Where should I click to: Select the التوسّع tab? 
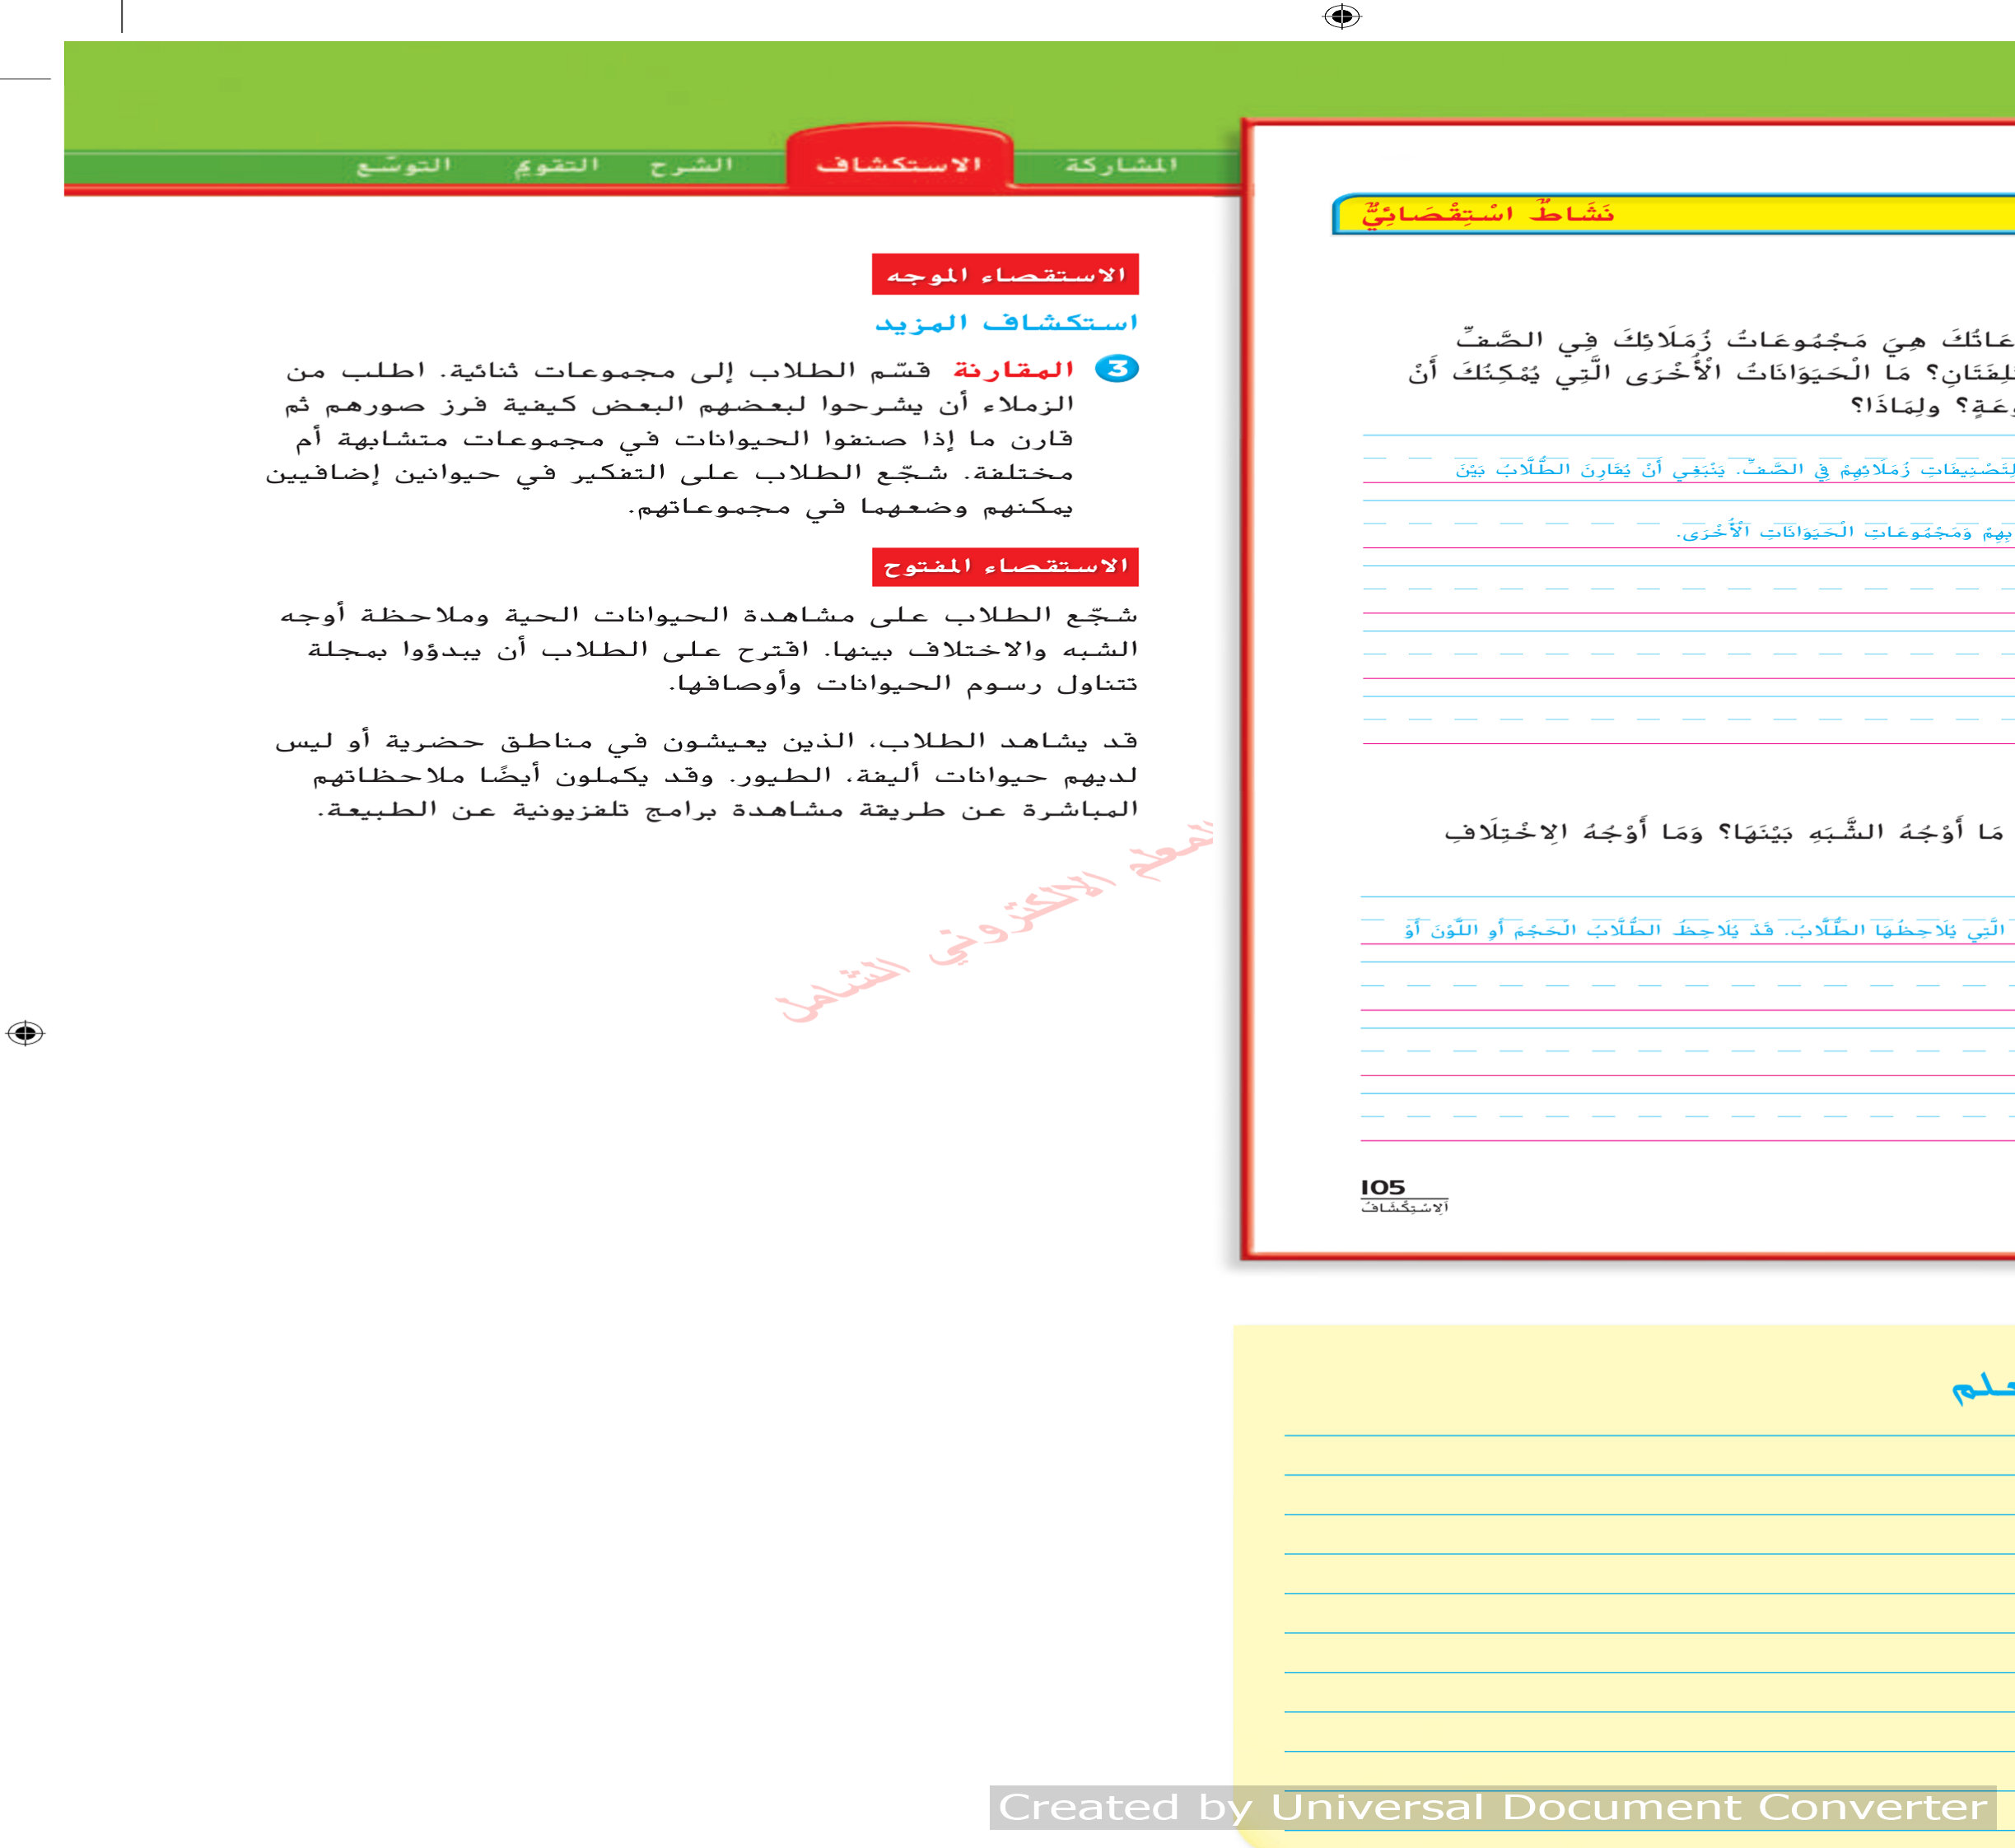coord(404,165)
